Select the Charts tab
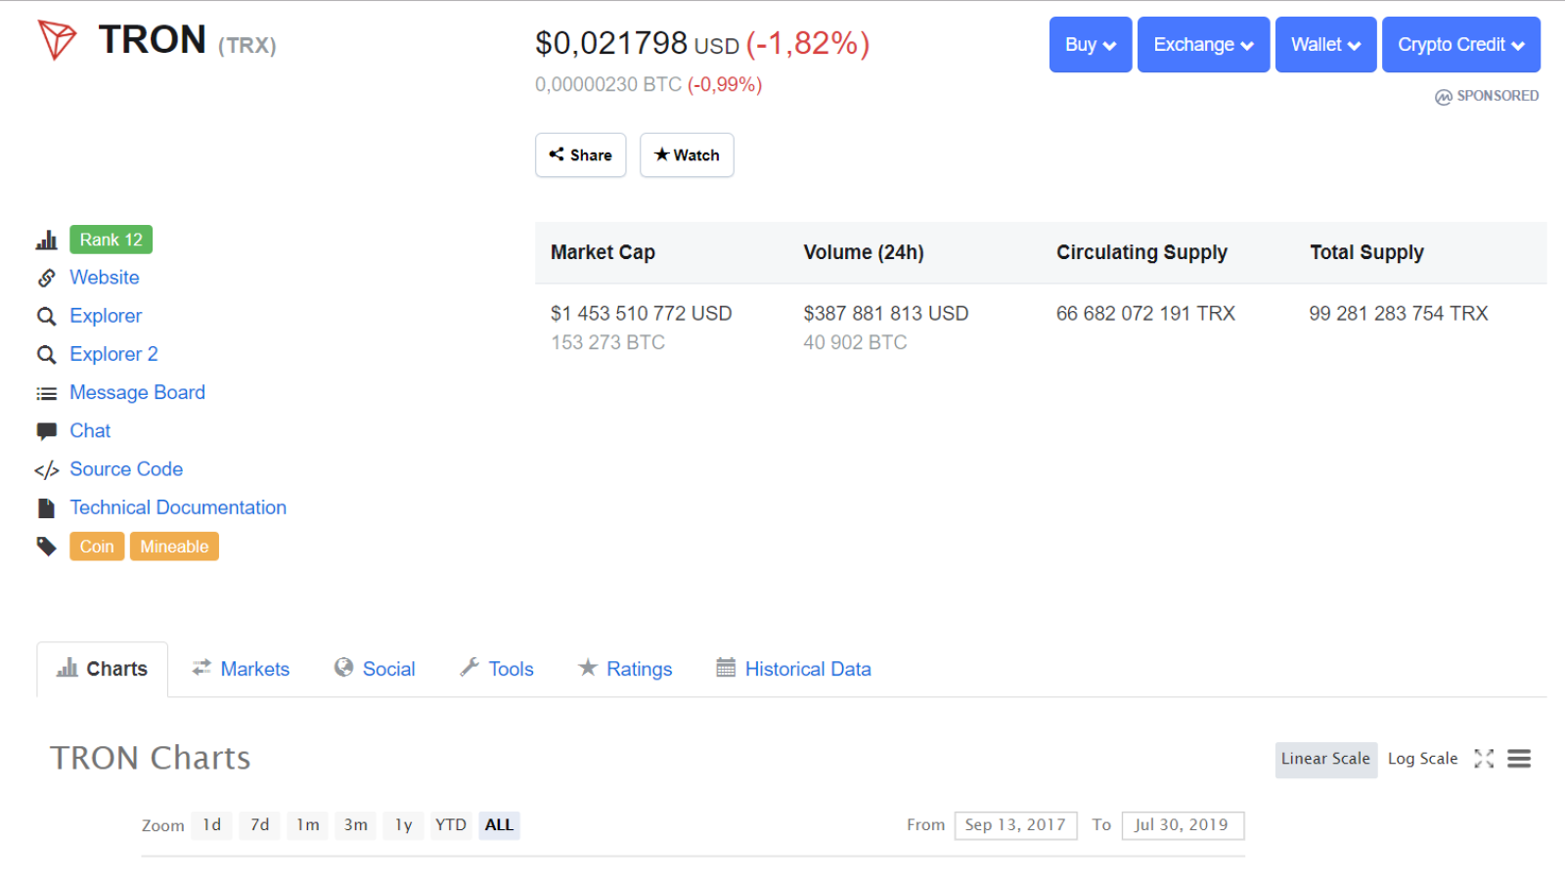Screen dimensions: 1565x880 tap(103, 669)
